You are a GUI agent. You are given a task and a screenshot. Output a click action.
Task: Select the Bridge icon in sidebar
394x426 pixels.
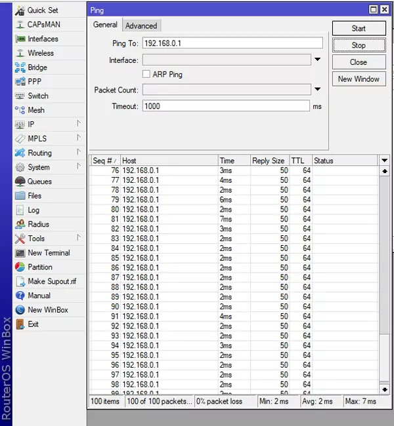pyautogui.click(x=20, y=68)
